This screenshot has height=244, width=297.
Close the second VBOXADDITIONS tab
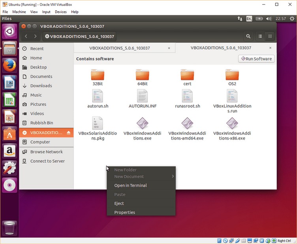[x=270, y=48]
